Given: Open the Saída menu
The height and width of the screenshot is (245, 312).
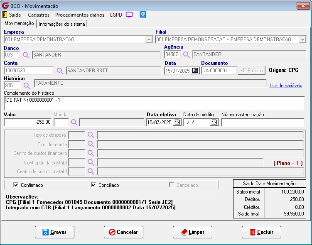Looking at the screenshot, I should click(x=15, y=15).
